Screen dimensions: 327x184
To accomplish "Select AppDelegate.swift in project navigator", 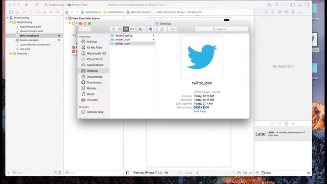I will (31, 27).
